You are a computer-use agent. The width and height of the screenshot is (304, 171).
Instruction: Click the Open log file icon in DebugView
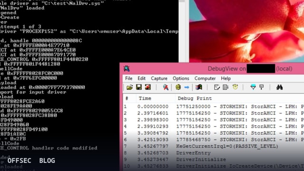[x=130, y=87]
